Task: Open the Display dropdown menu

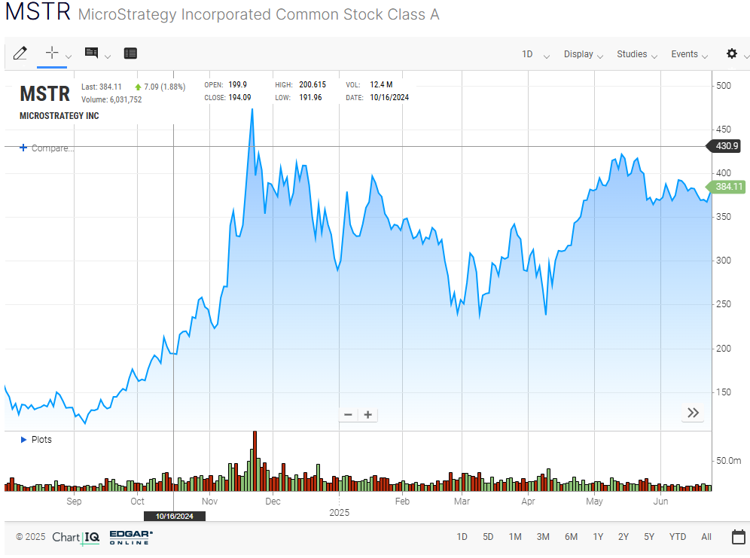Action: (x=583, y=54)
